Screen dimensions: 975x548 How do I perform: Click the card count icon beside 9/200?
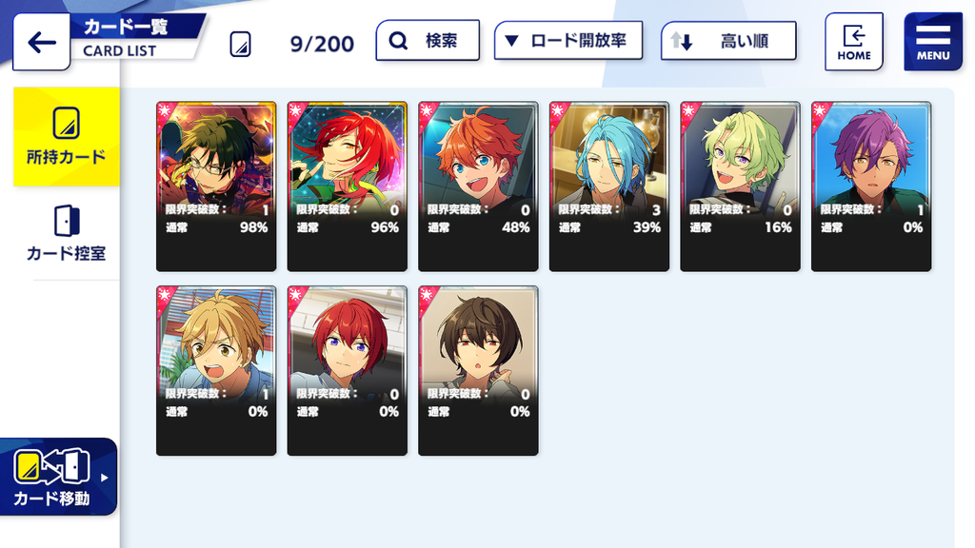coord(241,45)
